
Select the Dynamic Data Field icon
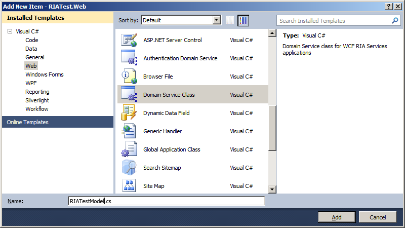129,113
